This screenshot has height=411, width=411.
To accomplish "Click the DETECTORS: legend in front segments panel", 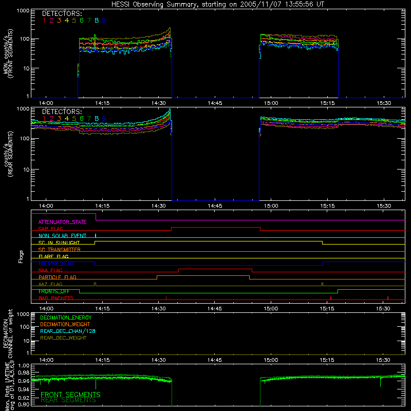I will (62, 14).
